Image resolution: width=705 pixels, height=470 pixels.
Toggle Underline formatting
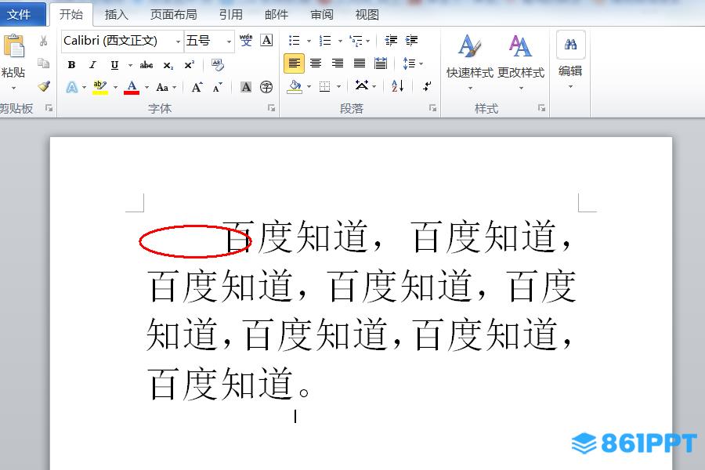114,65
